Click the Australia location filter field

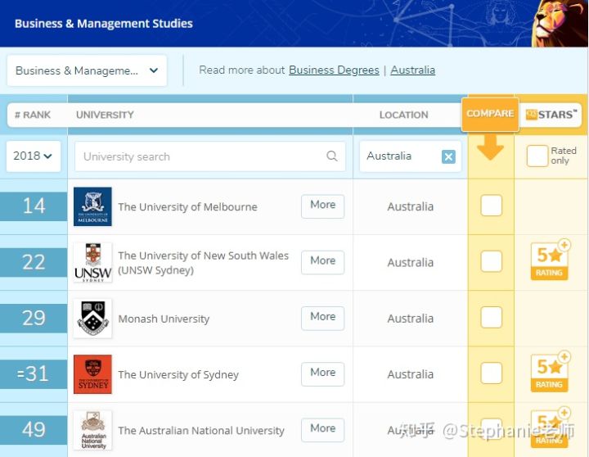[410, 156]
